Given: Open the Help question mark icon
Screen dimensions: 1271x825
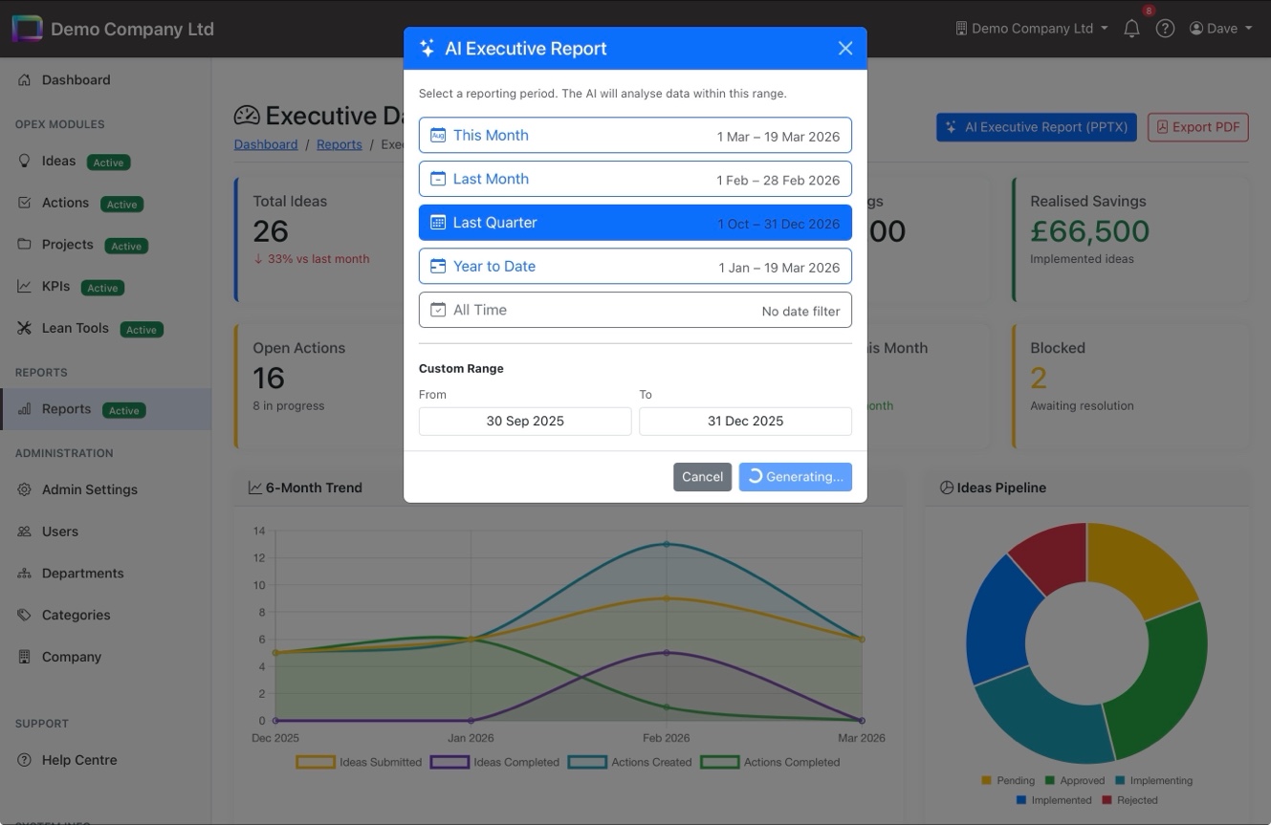Looking at the screenshot, I should pos(1165,28).
